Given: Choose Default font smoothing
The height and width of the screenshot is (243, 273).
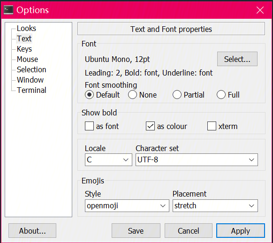Looking at the screenshot, I should 89,95.
